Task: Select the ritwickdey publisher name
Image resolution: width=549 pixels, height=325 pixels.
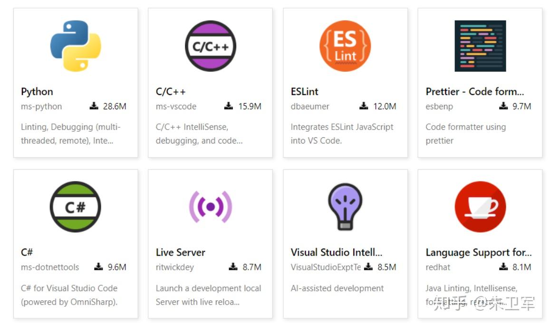Action: click(x=175, y=268)
